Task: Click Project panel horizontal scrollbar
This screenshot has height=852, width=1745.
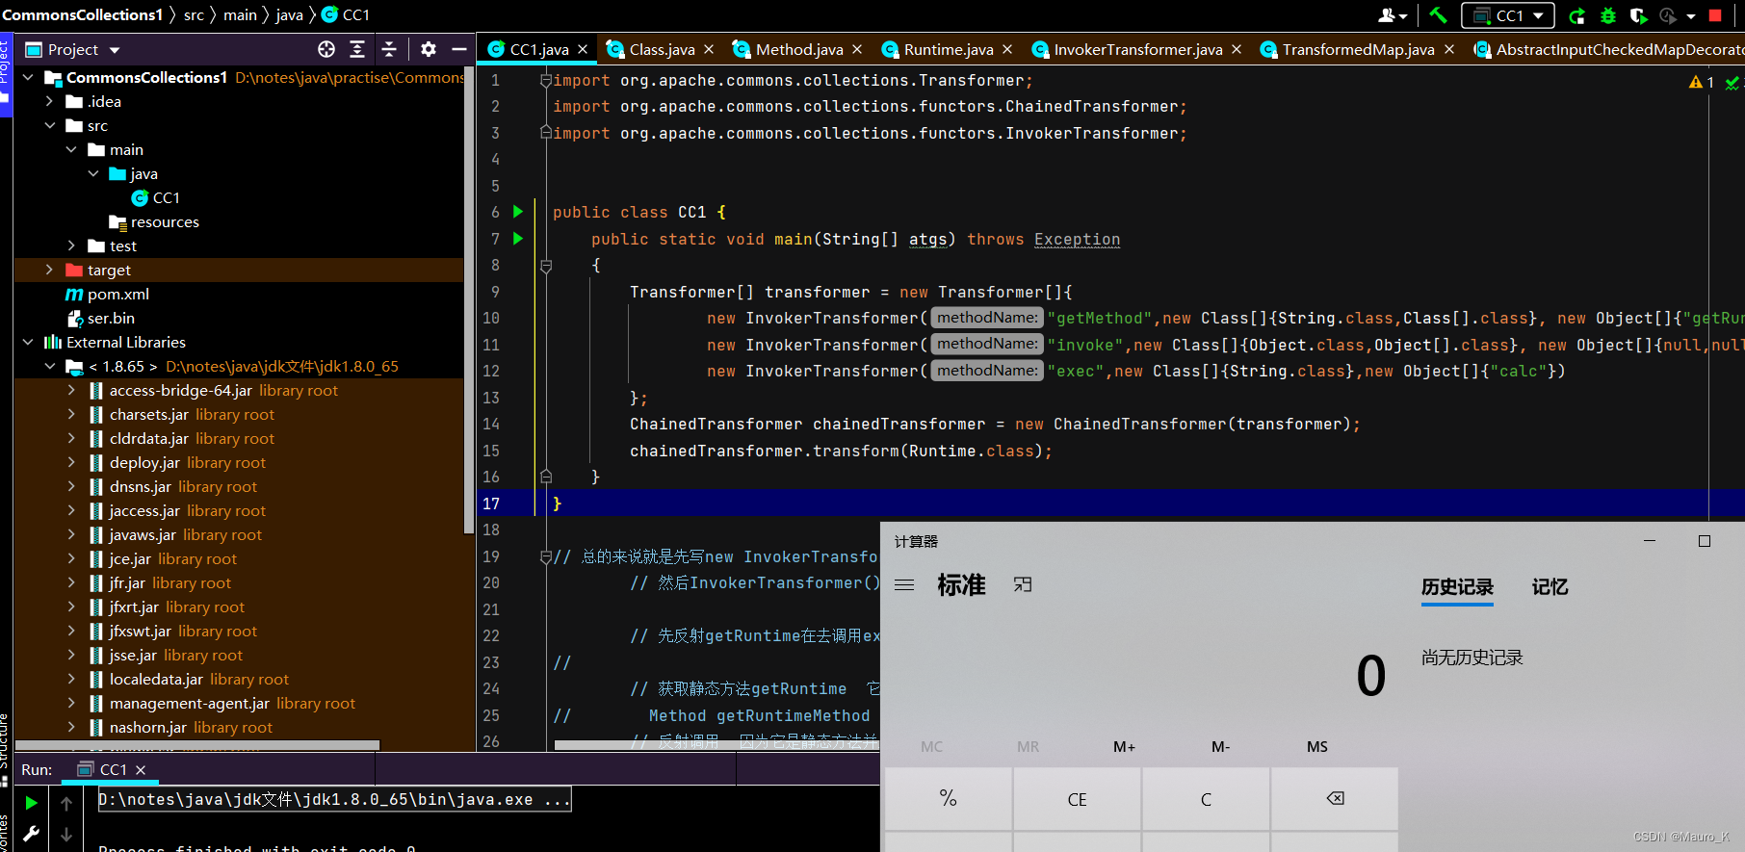Action: 197,745
